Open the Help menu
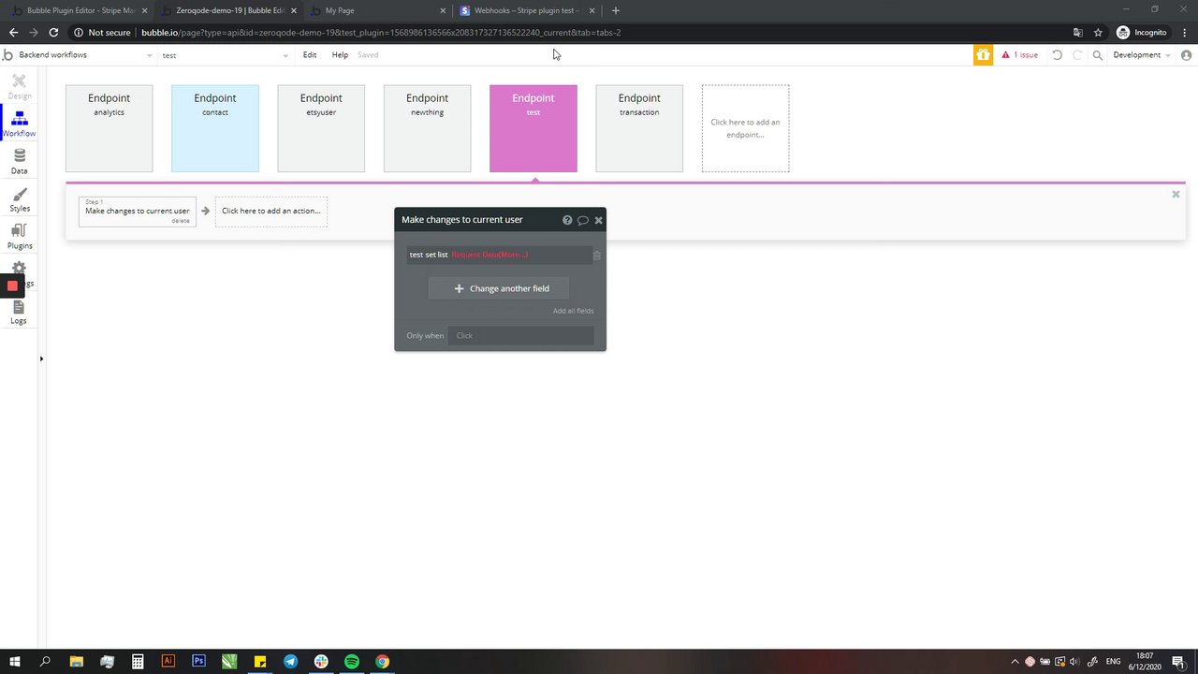This screenshot has width=1198, height=674. pos(340,55)
